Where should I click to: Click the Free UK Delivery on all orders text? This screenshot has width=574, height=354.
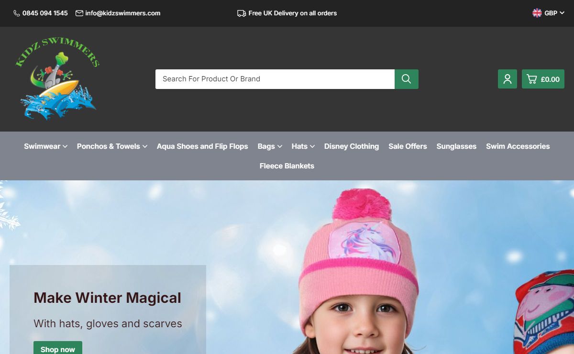pos(293,13)
